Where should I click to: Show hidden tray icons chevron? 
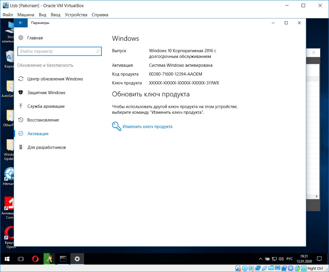260,259
